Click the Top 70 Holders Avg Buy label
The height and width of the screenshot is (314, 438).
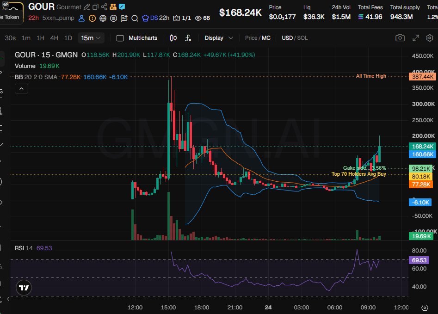pyautogui.click(x=358, y=174)
